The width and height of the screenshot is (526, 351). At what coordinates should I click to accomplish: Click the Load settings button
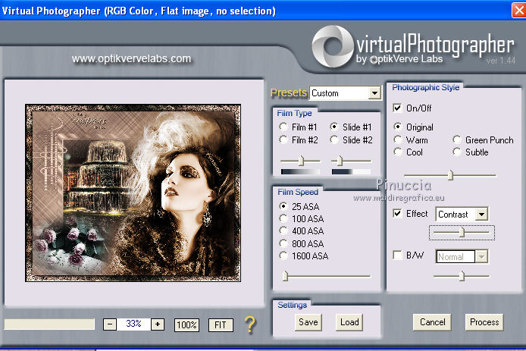click(x=349, y=322)
